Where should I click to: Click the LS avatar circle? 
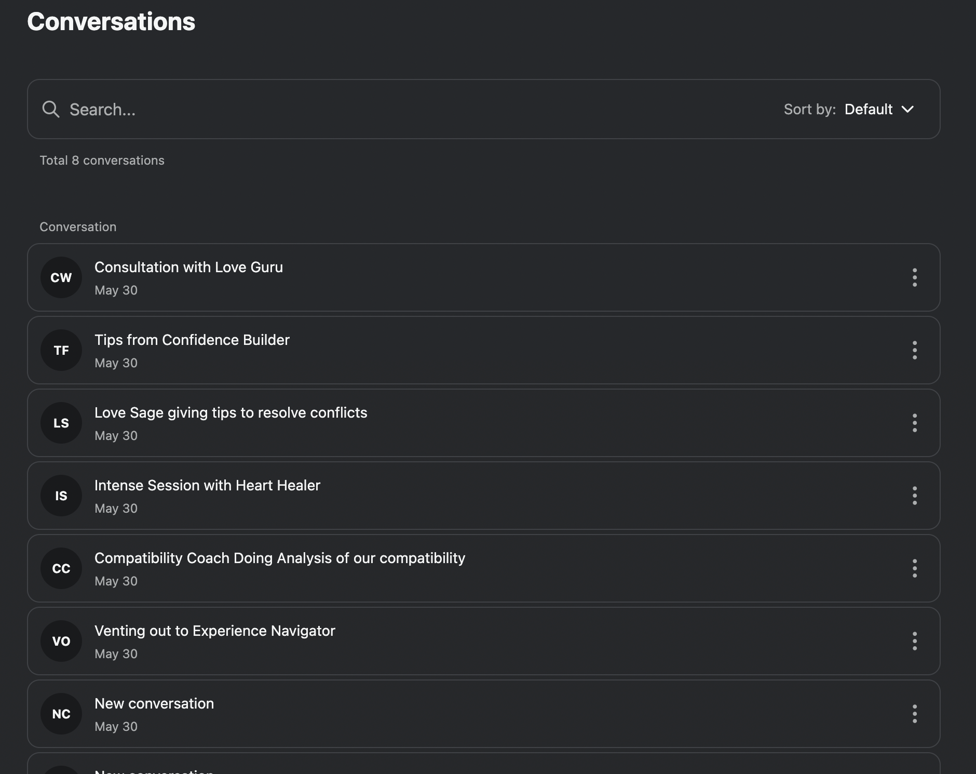tap(61, 423)
